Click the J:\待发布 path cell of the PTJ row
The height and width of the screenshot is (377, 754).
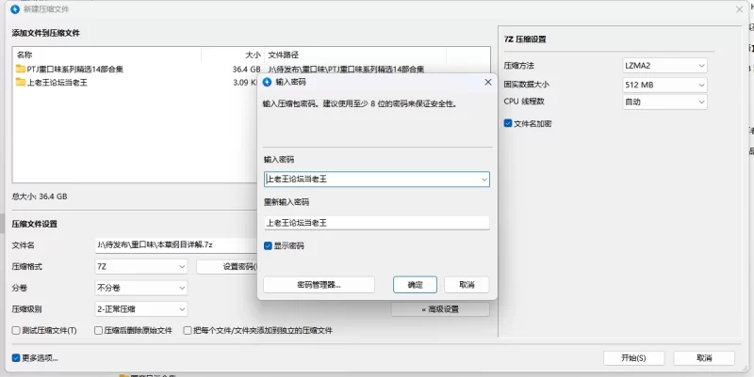(x=346, y=69)
